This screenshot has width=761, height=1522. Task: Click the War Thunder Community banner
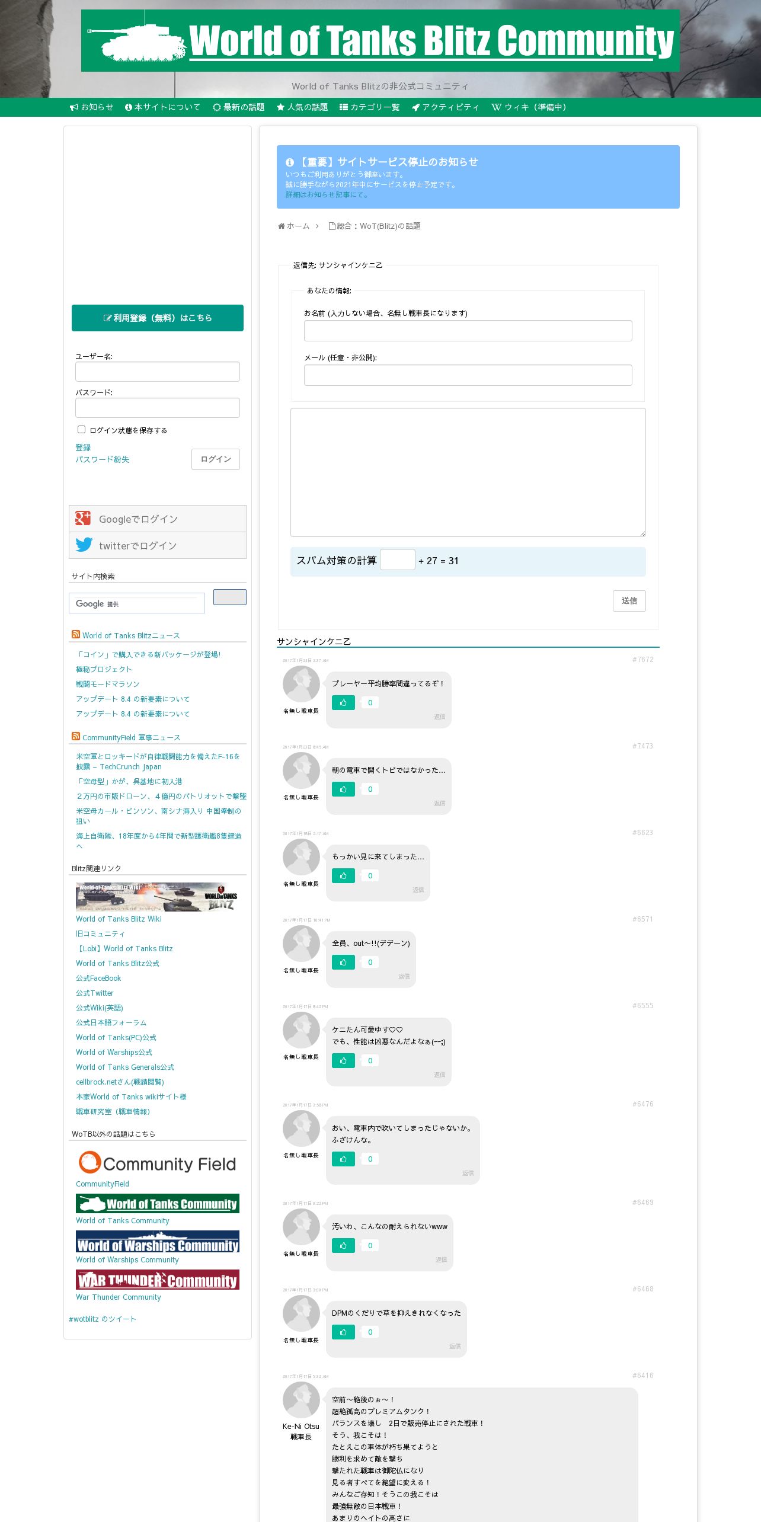tap(158, 1280)
